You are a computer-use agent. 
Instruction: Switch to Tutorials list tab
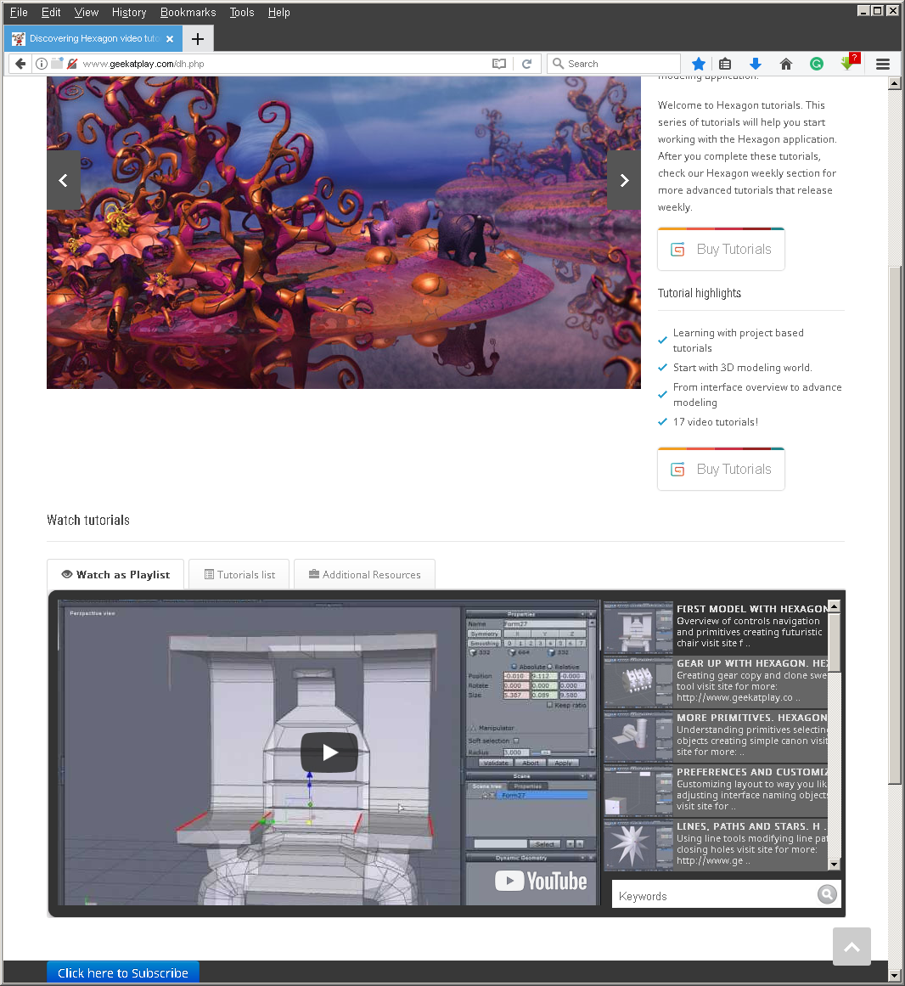point(239,575)
